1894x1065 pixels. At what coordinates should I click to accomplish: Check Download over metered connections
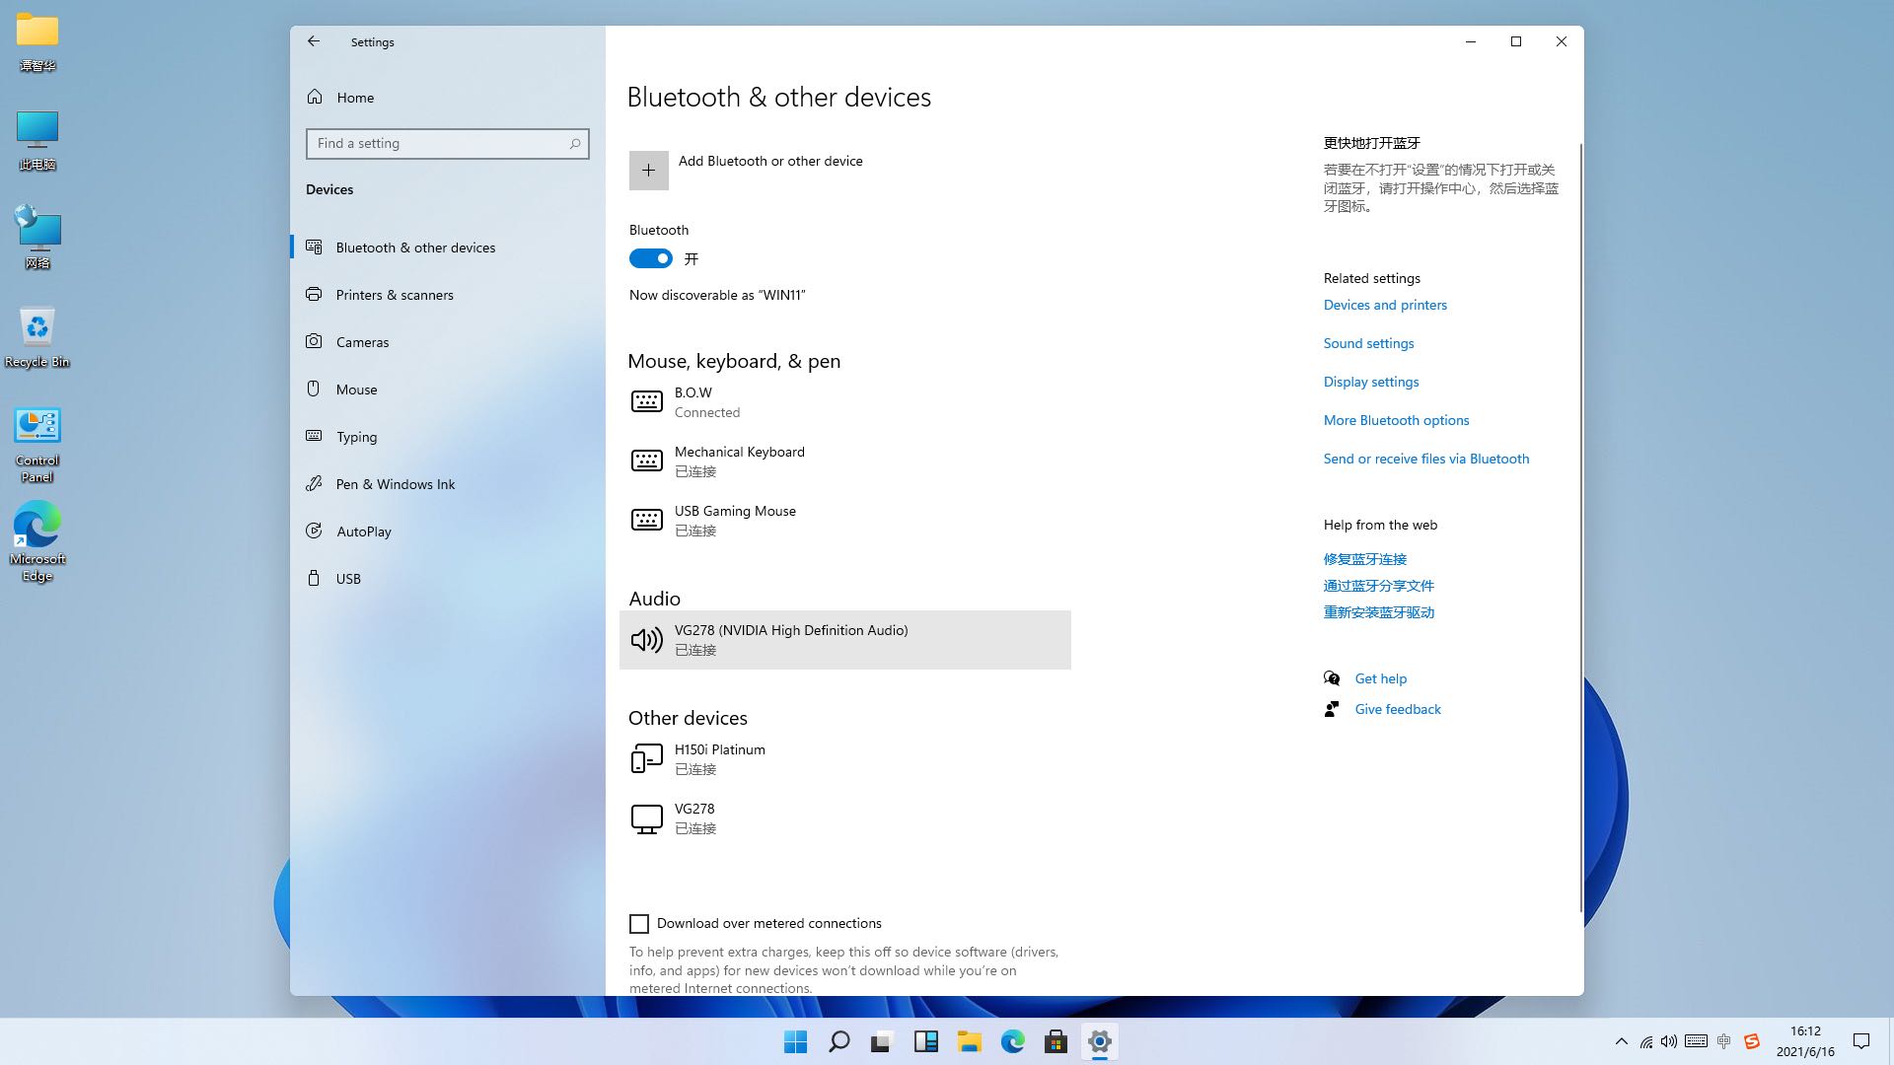pyautogui.click(x=639, y=924)
